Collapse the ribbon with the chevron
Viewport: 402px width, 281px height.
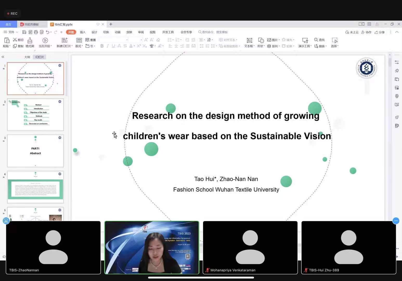[x=397, y=32]
